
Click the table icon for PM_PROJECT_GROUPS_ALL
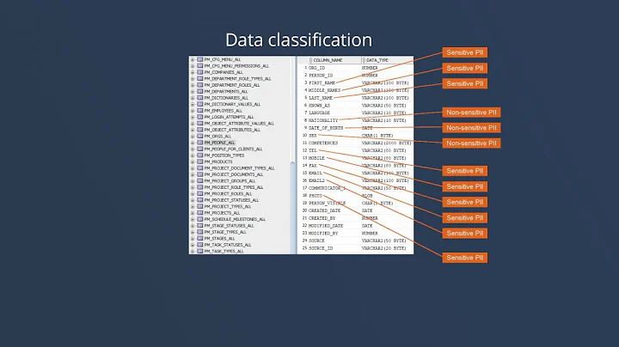coord(200,181)
